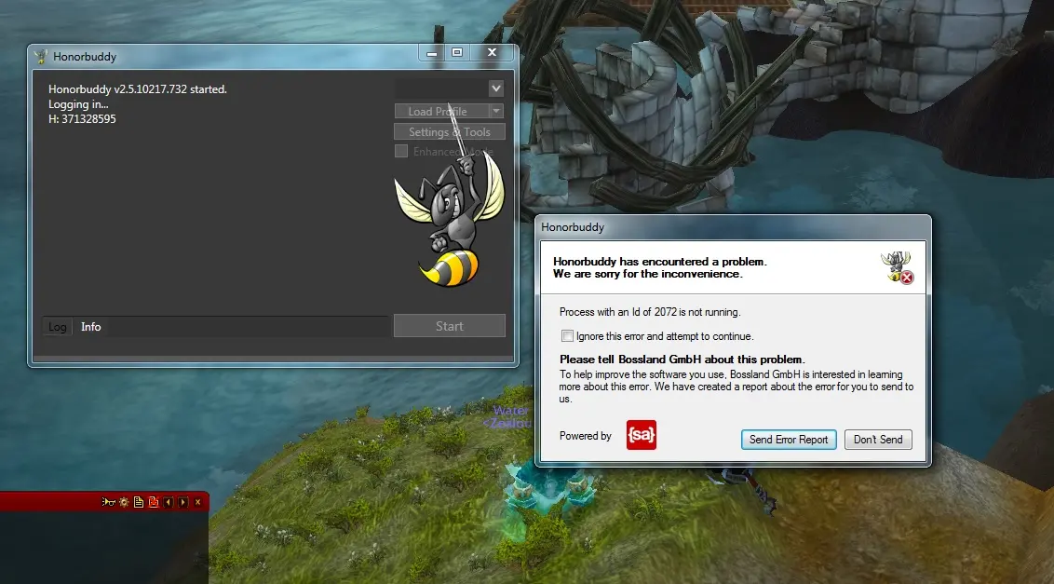The width and height of the screenshot is (1054, 584).
Task: Close the Honorbuddy main window
Action: point(492,52)
